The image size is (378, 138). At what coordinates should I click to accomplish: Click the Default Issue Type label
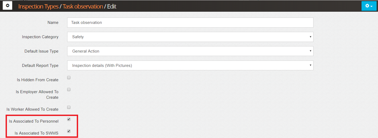tap(41, 51)
